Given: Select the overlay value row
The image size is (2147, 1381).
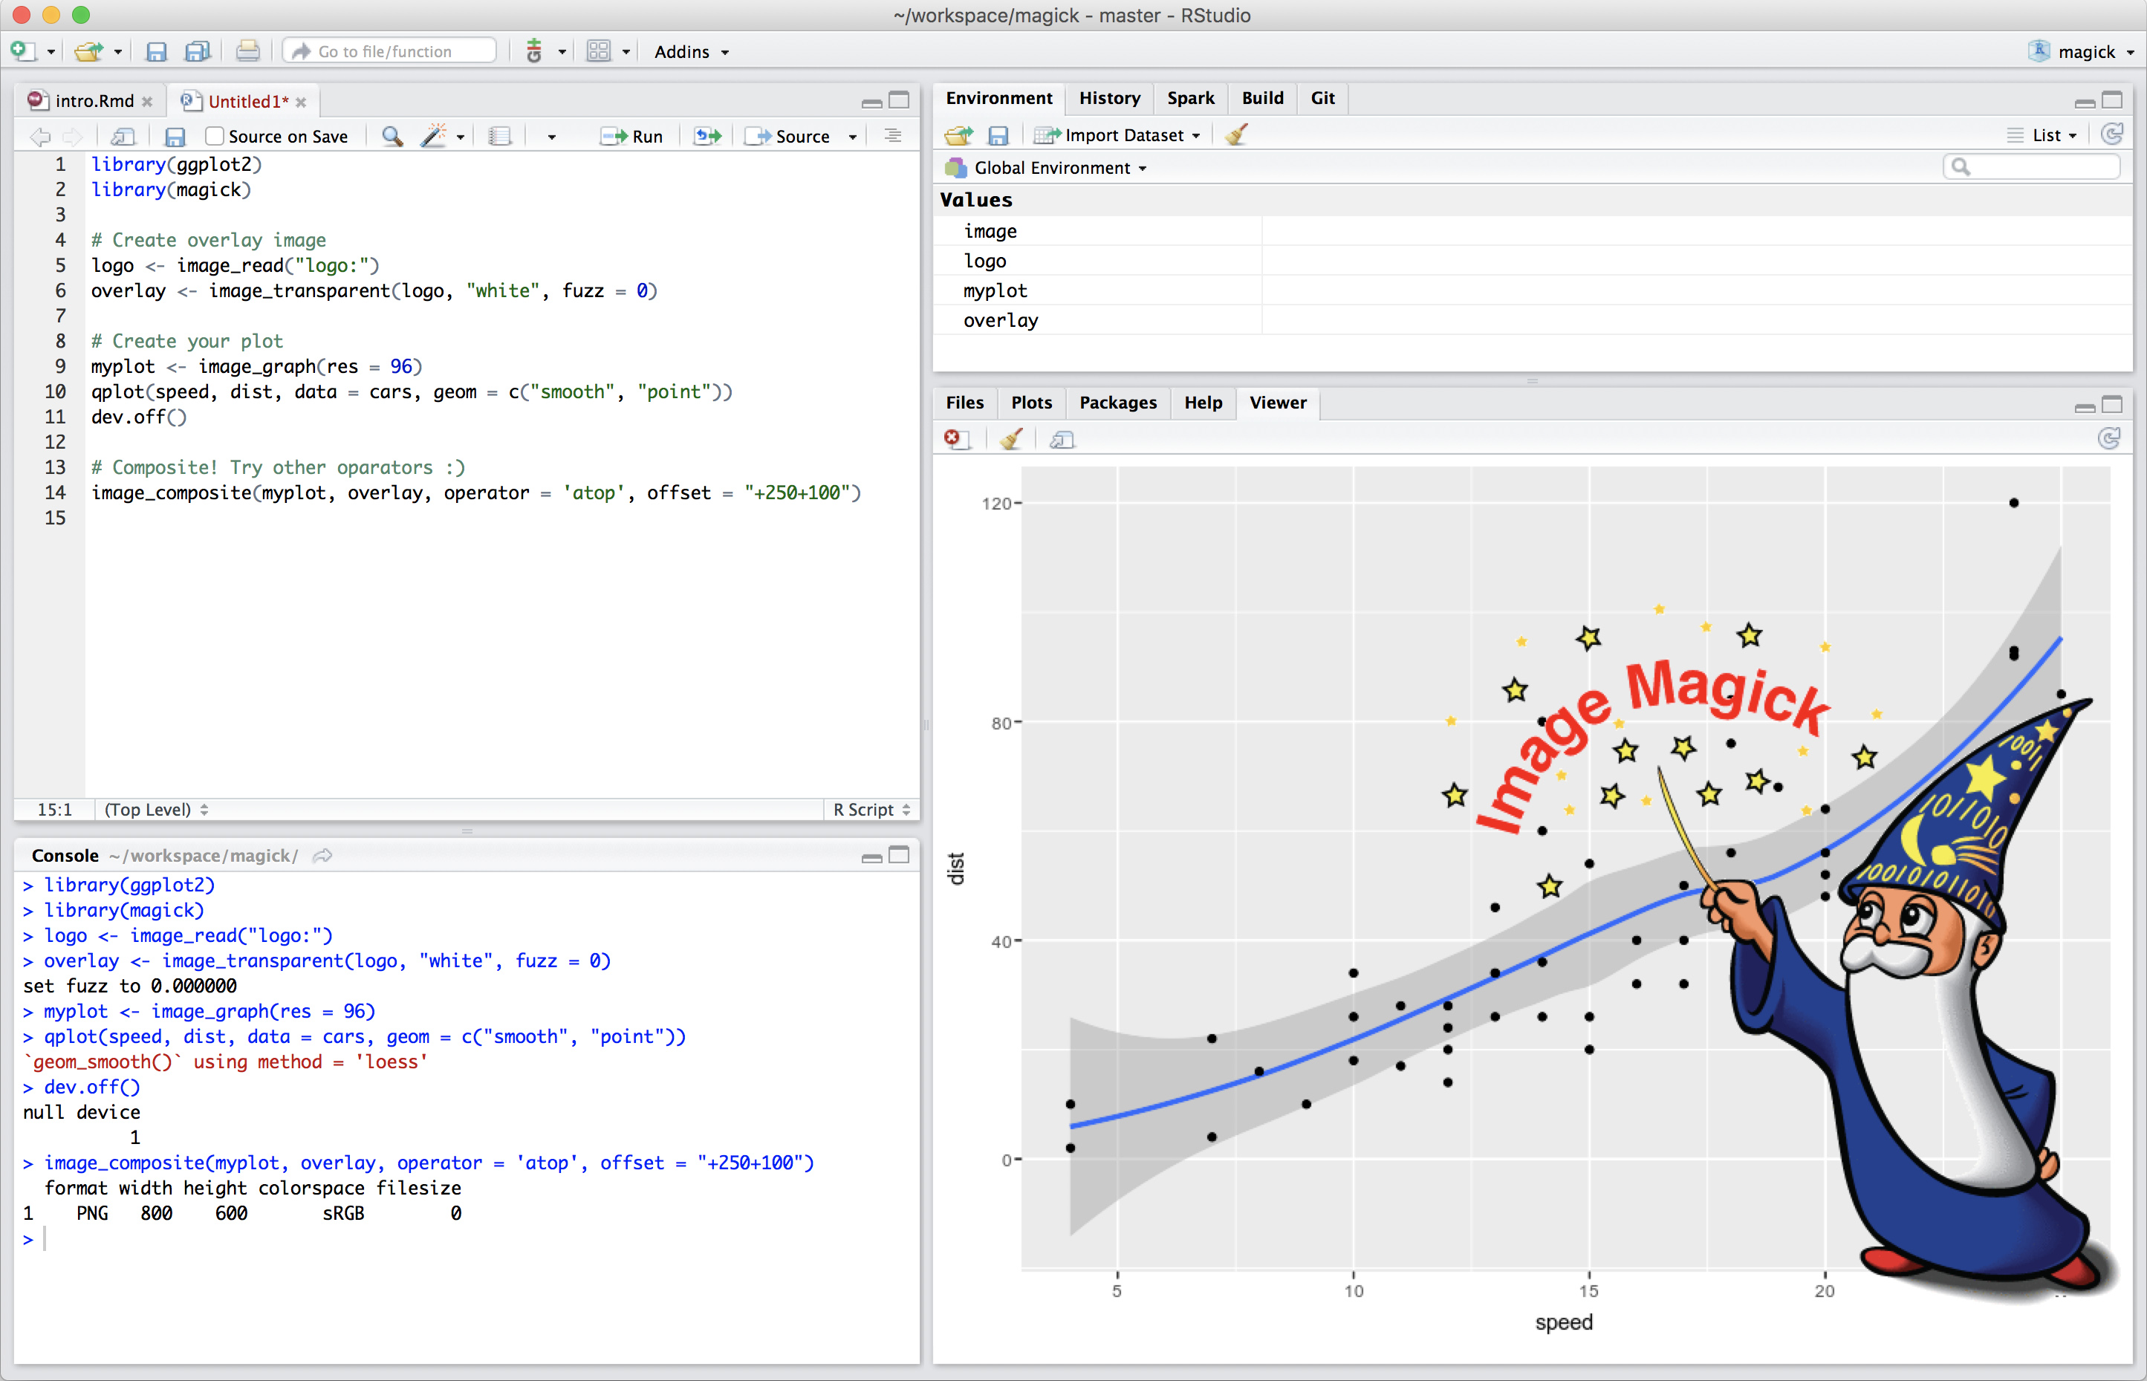Looking at the screenshot, I should pos(1532,320).
